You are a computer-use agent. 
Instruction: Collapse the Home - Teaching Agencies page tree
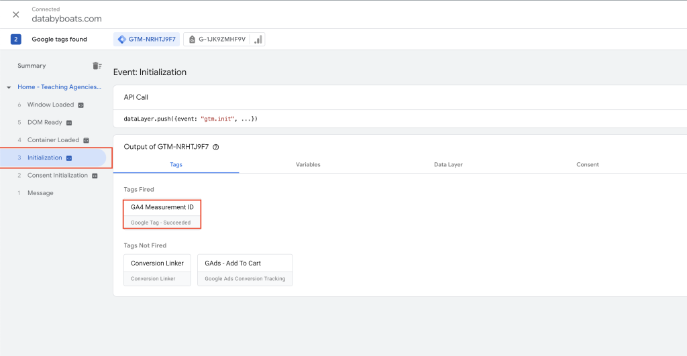(9, 87)
